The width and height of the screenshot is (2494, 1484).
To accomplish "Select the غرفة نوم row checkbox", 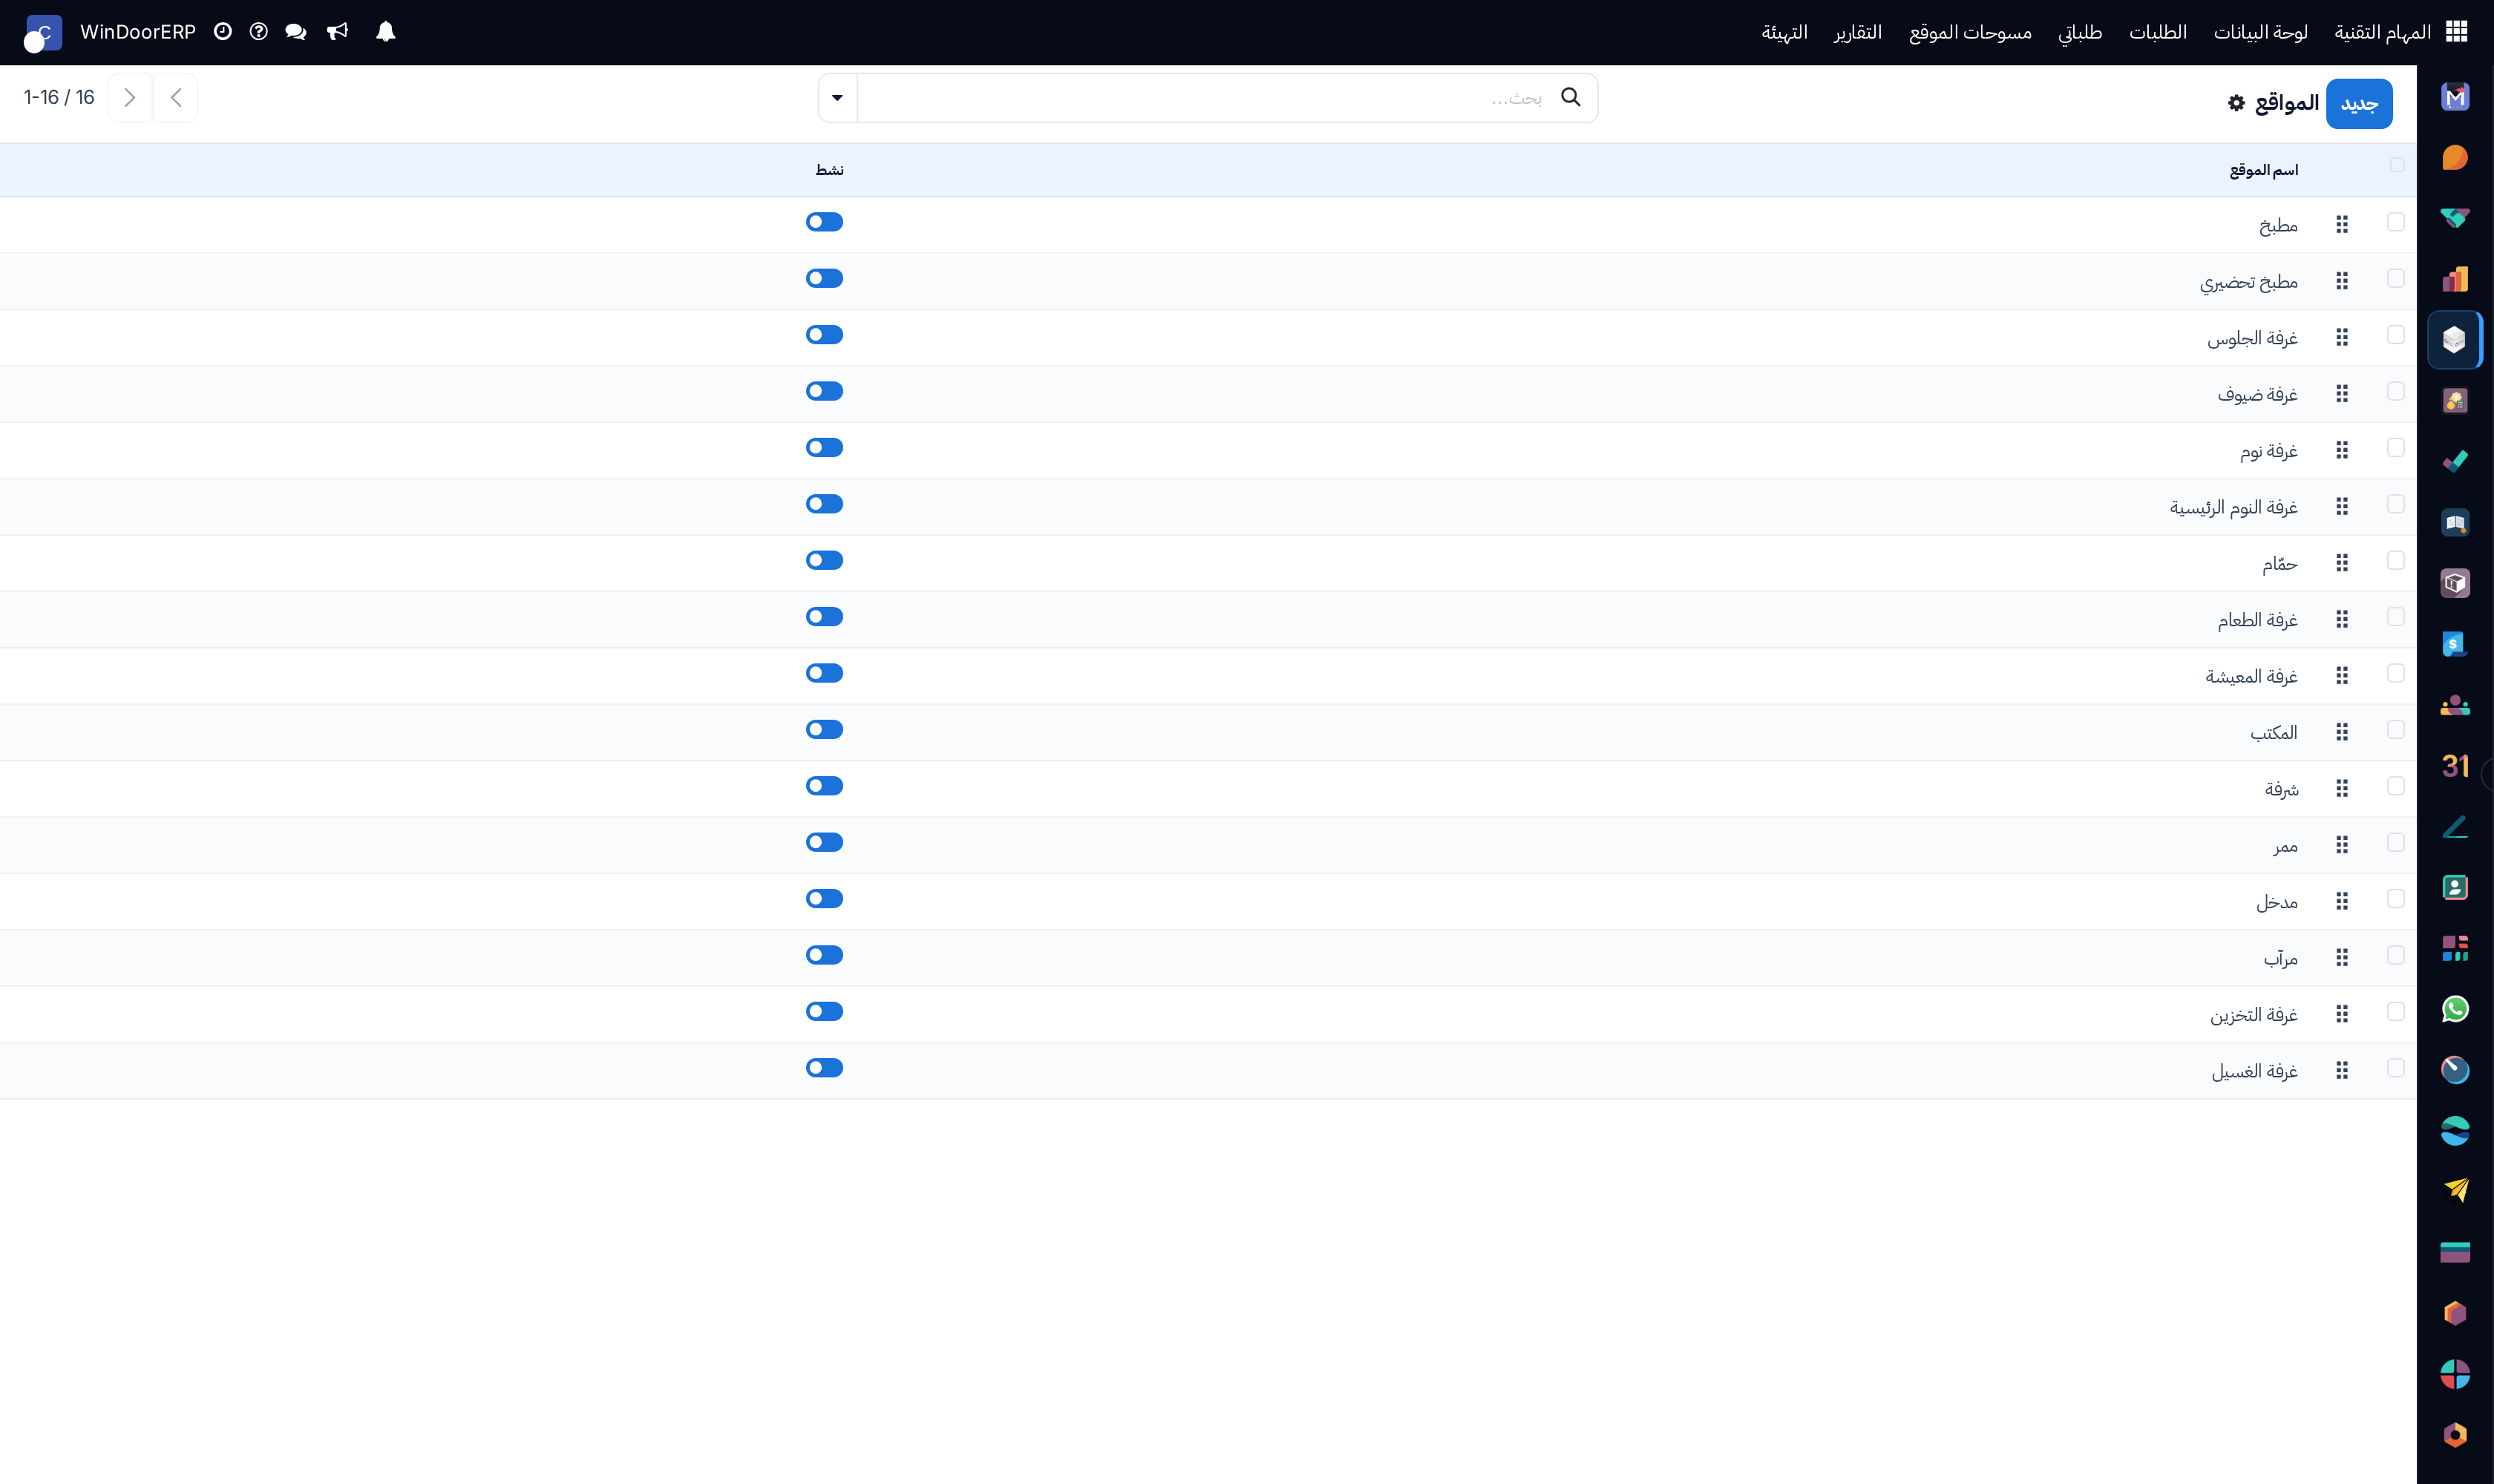I will [x=2395, y=447].
